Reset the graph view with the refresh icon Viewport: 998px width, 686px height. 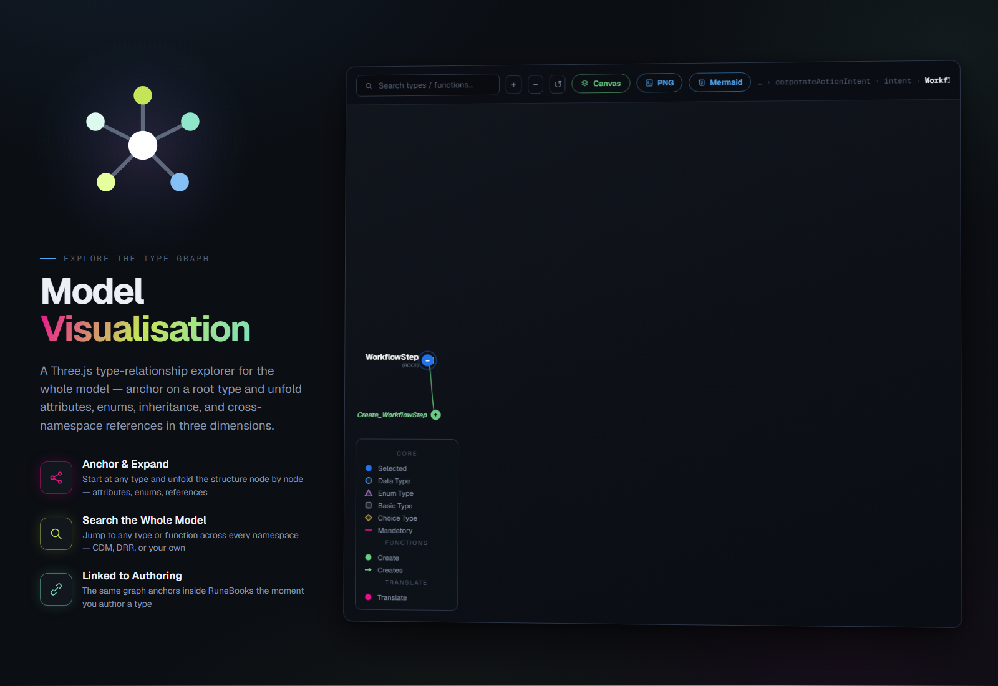558,84
